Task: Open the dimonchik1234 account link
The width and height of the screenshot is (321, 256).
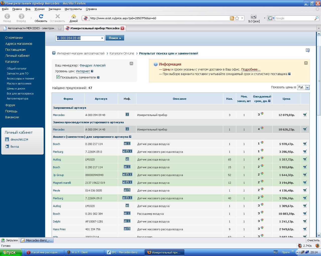Action: pos(19,139)
